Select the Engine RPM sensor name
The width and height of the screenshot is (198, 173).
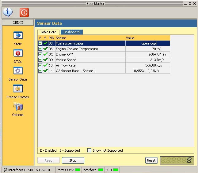pyautogui.click(x=65, y=54)
